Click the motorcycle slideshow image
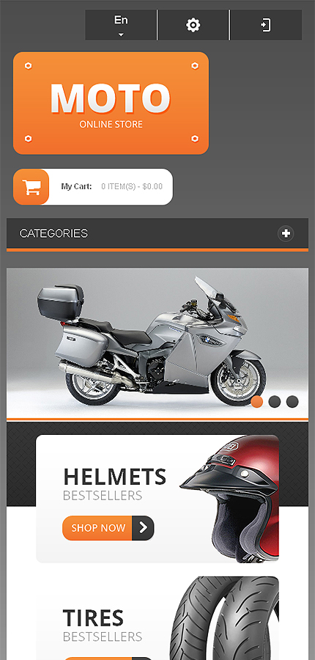 [157, 343]
